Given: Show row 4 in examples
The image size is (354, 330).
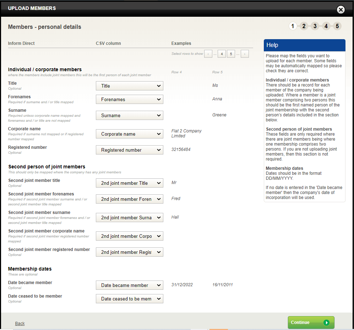Looking at the screenshot, I should [222, 54].
